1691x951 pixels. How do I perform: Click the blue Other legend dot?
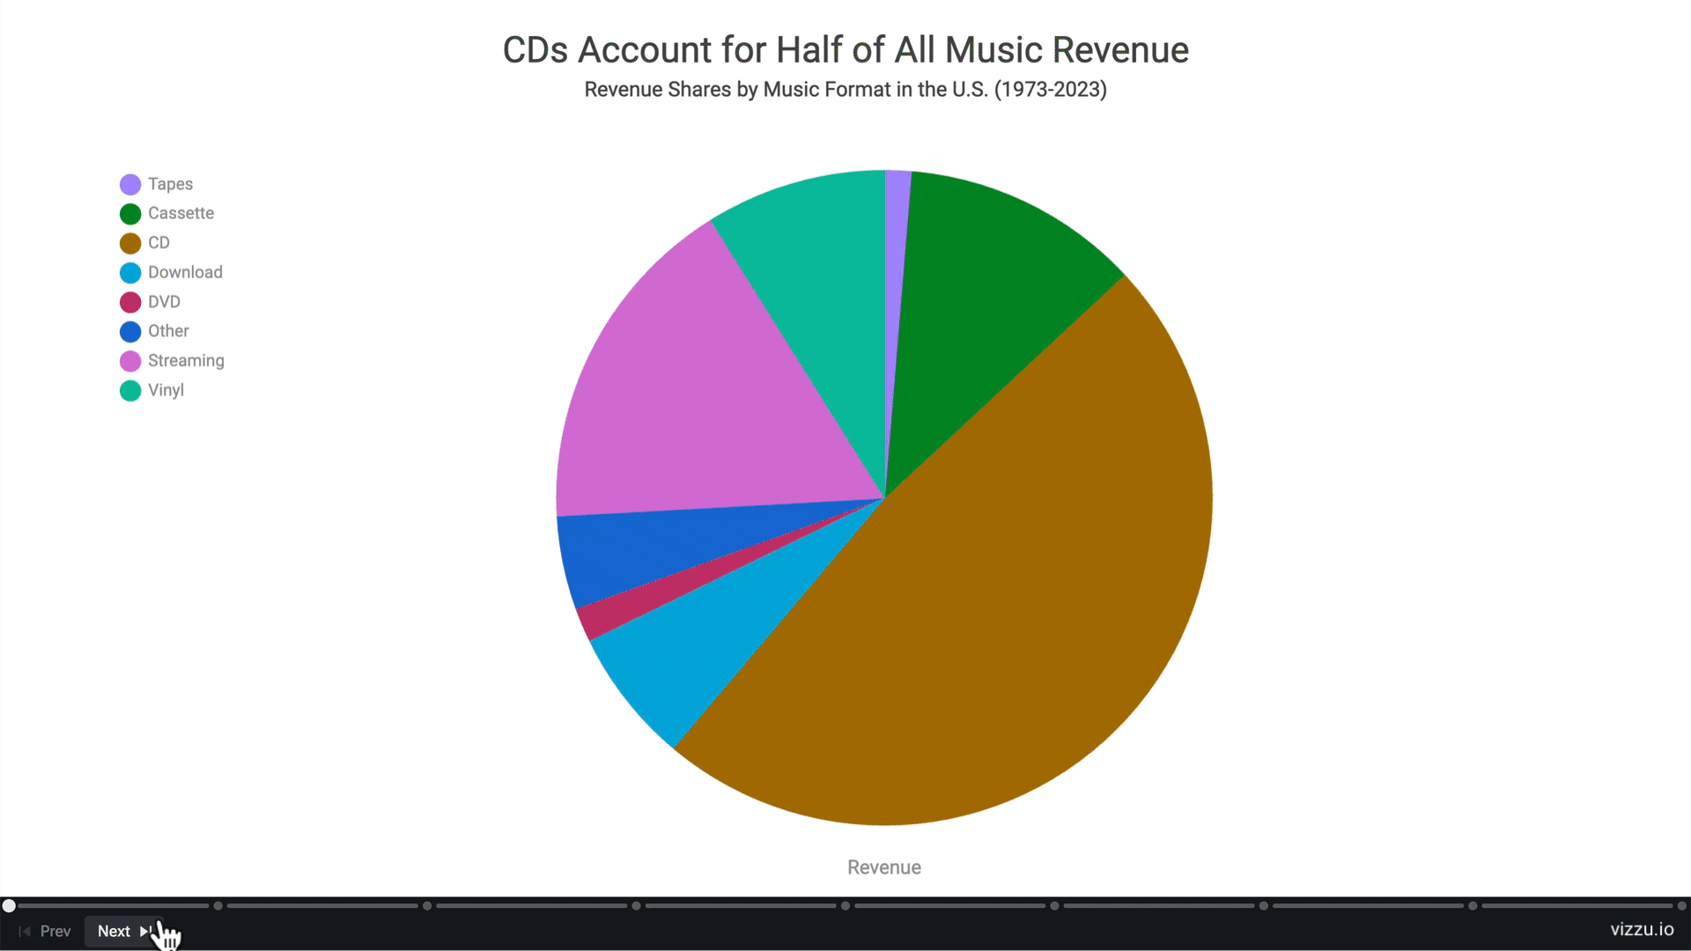[x=130, y=332]
